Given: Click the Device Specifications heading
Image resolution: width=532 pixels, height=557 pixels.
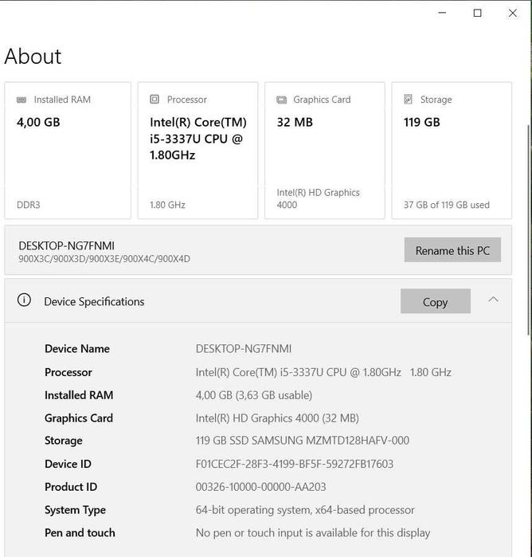Looking at the screenshot, I should point(94,301).
